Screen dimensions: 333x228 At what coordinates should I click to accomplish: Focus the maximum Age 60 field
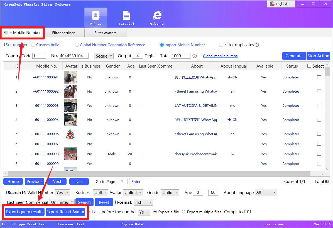tap(213, 193)
